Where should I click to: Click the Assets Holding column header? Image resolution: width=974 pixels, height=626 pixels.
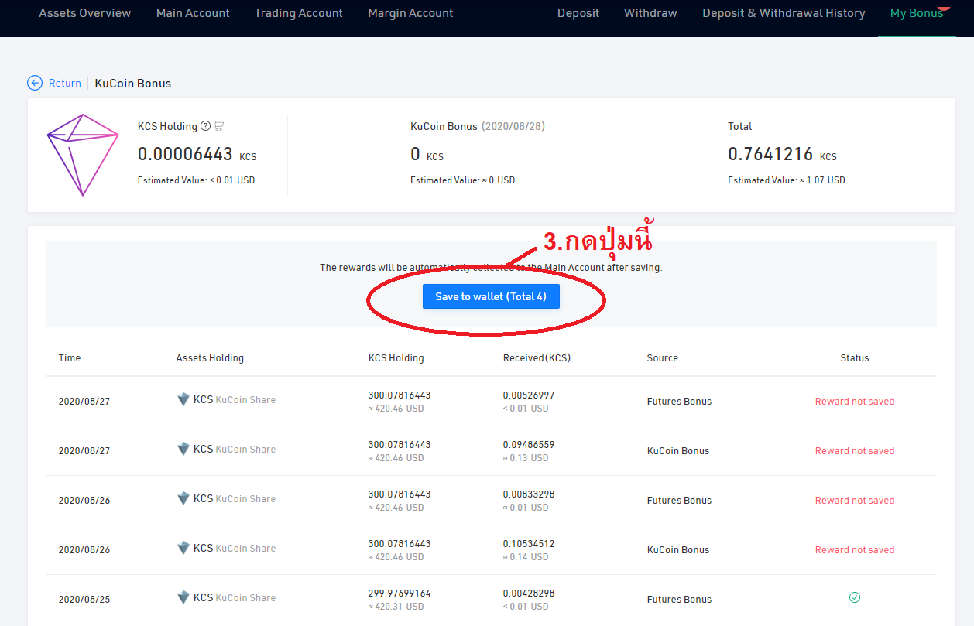click(x=210, y=358)
